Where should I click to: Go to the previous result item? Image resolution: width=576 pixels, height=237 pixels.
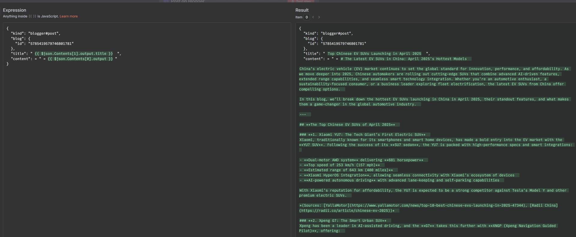(x=313, y=17)
